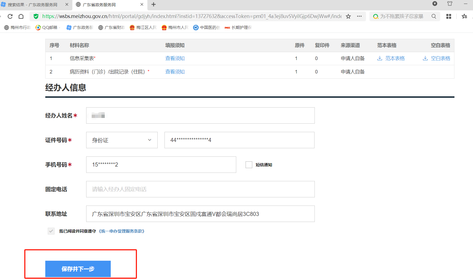Screen dimensions: 473x279
Task: Uncheck the 我已阅读并同意遵守 agreement checkbox
Action: pyautogui.click(x=51, y=231)
